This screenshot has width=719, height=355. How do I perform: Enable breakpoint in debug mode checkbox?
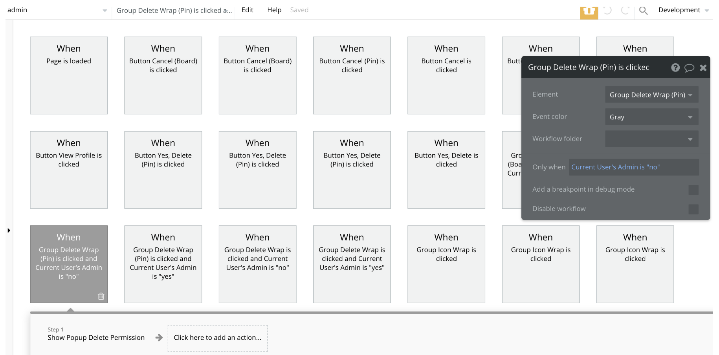pos(693,190)
